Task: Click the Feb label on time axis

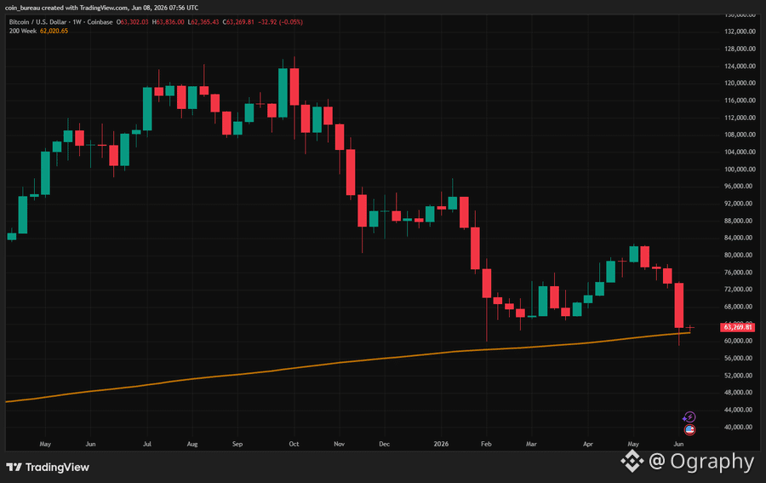Action: tap(486, 444)
